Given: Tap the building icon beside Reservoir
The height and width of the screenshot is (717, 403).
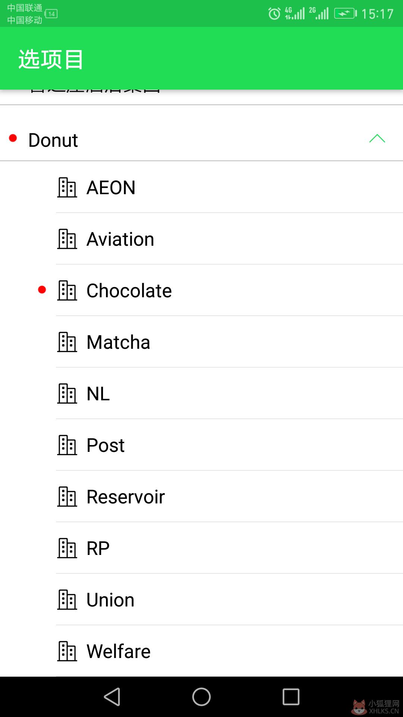Looking at the screenshot, I should (x=67, y=497).
